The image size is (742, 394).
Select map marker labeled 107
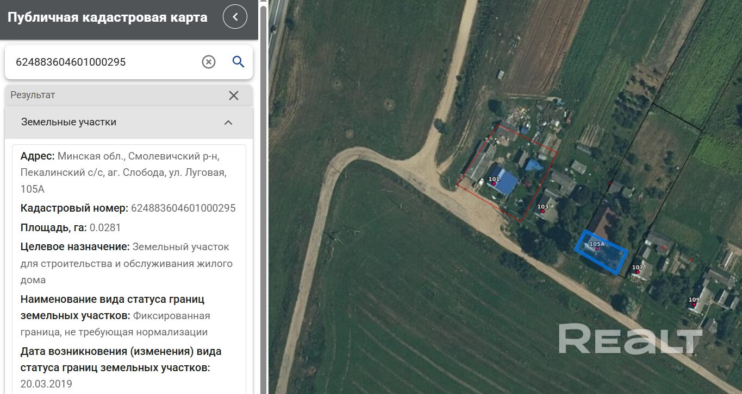[638, 271]
